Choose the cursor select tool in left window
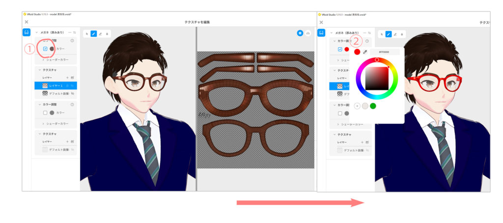 (x=87, y=34)
